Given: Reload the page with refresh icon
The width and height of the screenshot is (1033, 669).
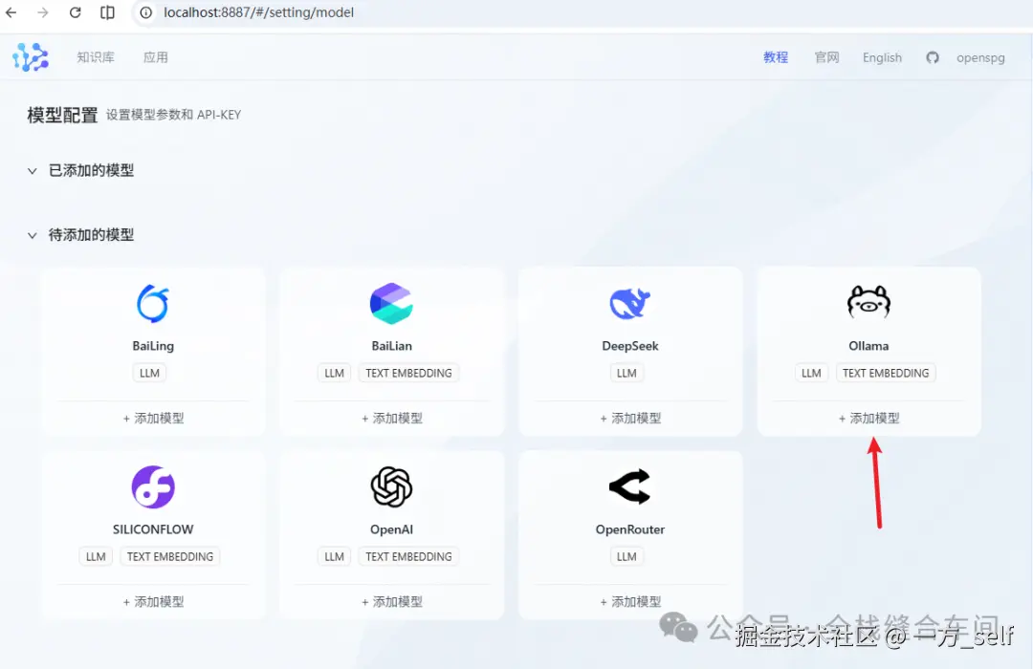Looking at the screenshot, I should (76, 12).
